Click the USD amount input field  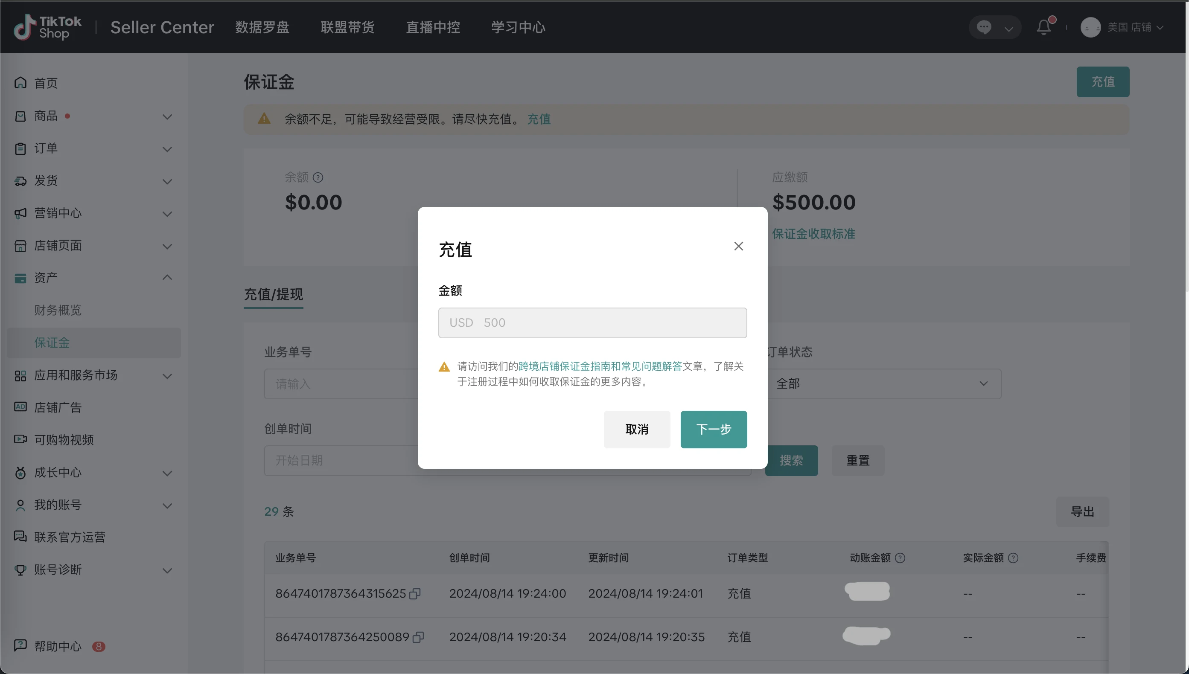pyautogui.click(x=593, y=322)
